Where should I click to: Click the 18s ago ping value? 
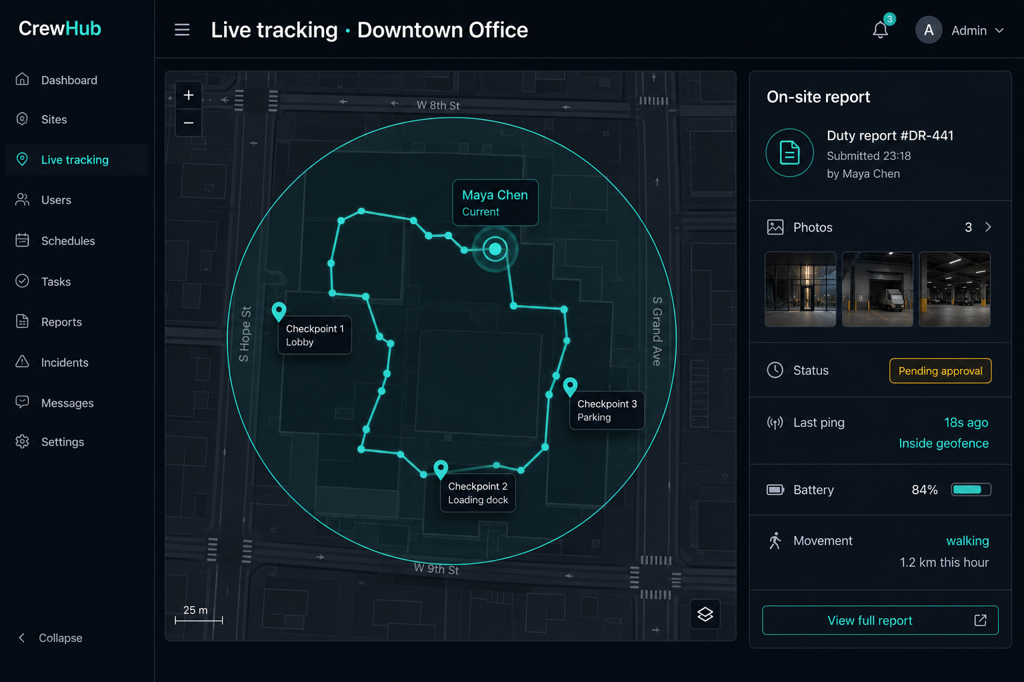(x=966, y=422)
